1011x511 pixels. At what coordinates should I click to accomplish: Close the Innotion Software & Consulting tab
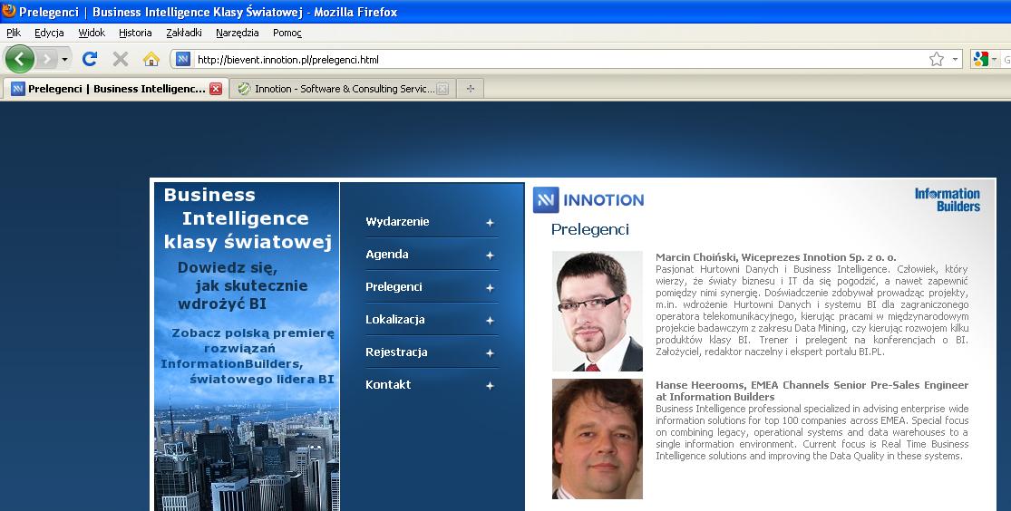point(442,89)
